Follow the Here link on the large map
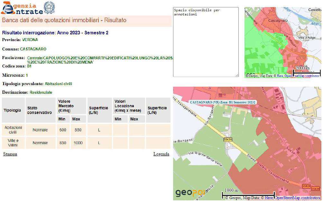 click(x=269, y=198)
